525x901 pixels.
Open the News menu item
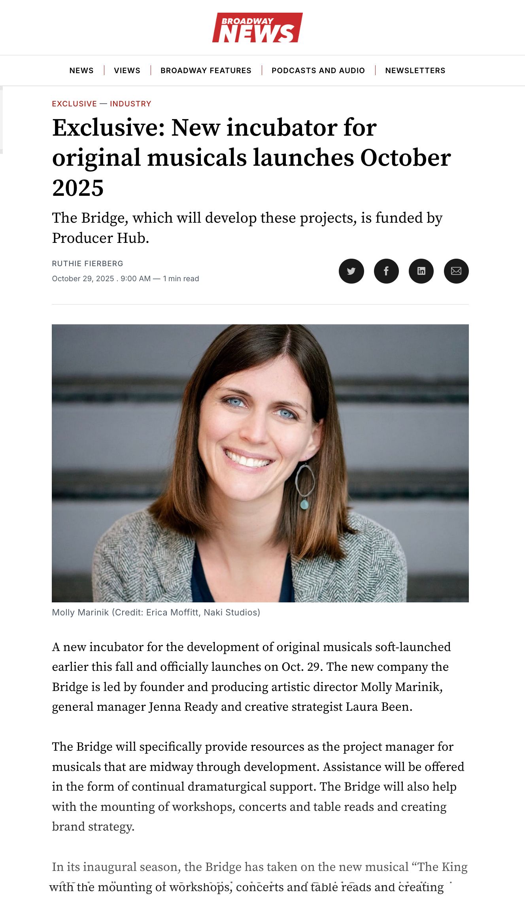click(81, 70)
